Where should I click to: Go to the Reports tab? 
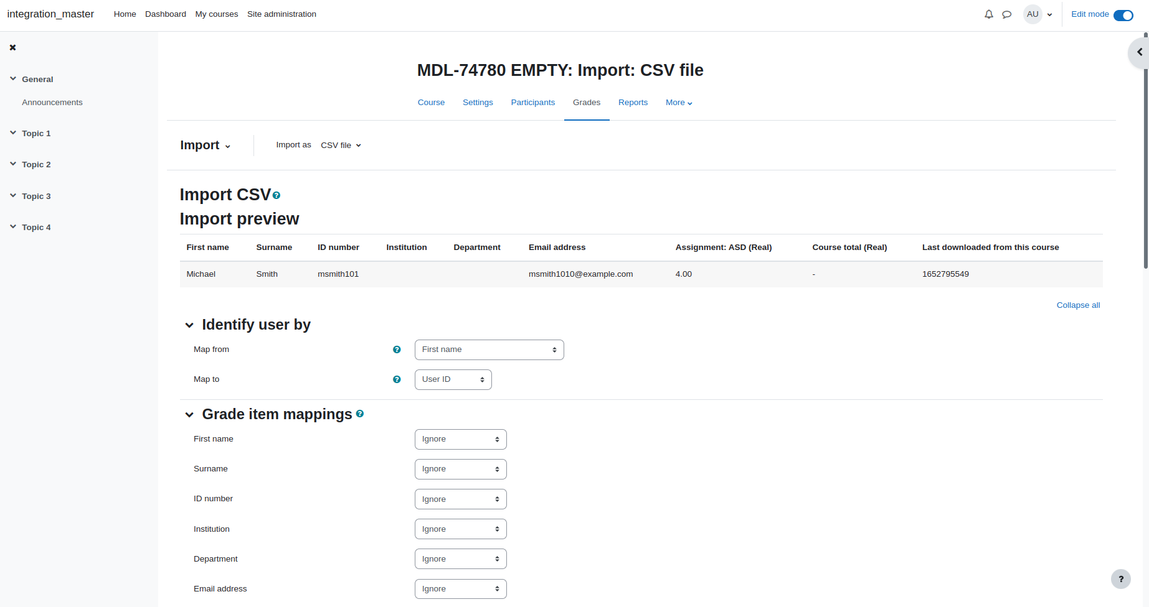[x=633, y=103]
